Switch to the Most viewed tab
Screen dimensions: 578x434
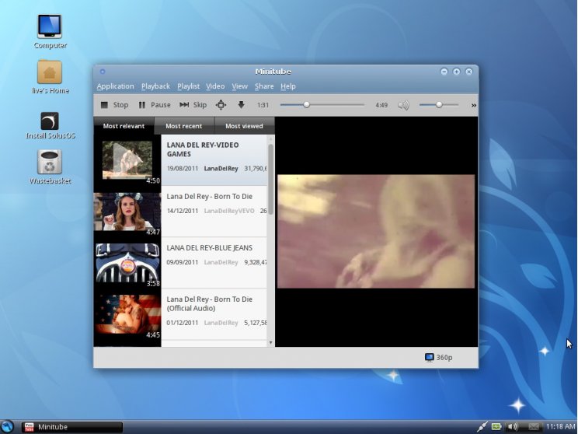click(x=245, y=126)
